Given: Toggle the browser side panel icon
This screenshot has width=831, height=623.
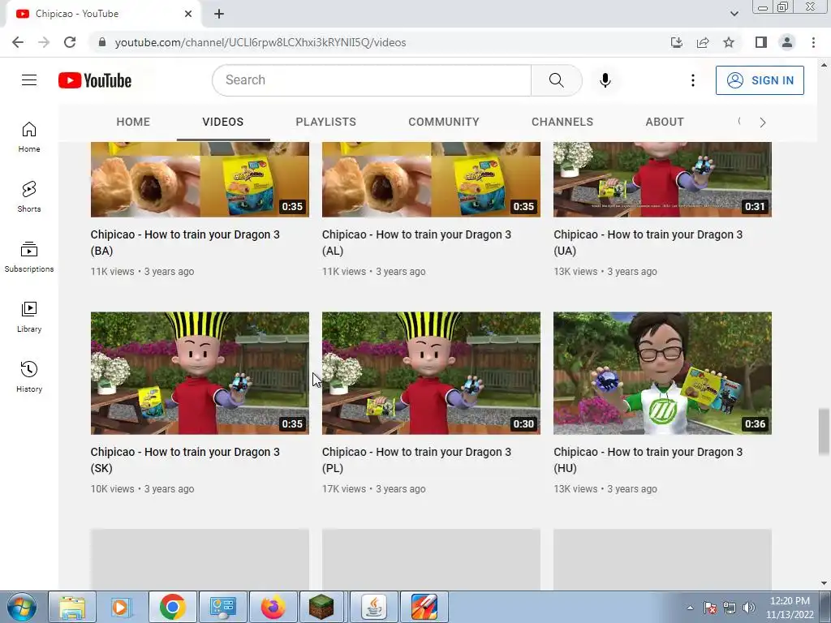Looking at the screenshot, I should [x=761, y=42].
